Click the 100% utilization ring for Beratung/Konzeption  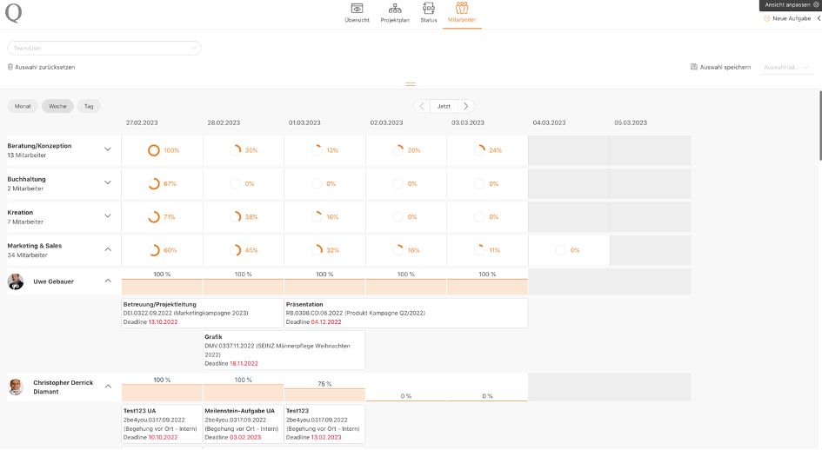click(154, 150)
